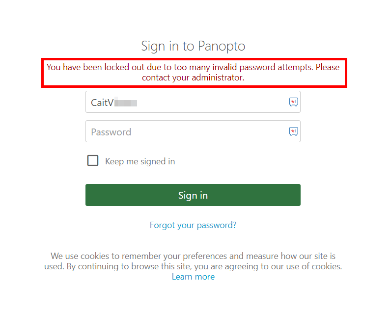The height and width of the screenshot is (310, 390).
Task: Click 'contact your administrator' in the error
Action: [x=193, y=77]
